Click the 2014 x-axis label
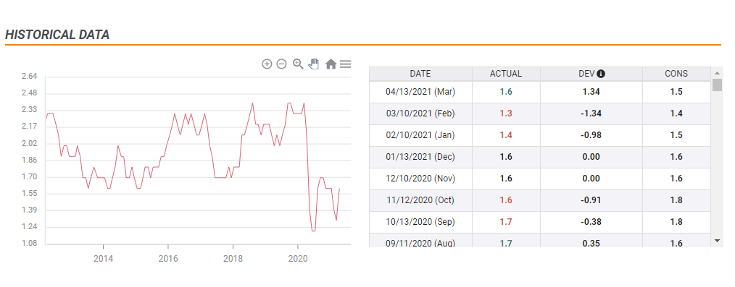This screenshot has width=735, height=287. pyautogui.click(x=103, y=259)
